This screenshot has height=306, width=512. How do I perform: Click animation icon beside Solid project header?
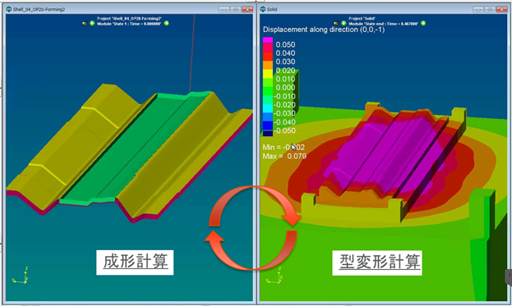[336, 24]
